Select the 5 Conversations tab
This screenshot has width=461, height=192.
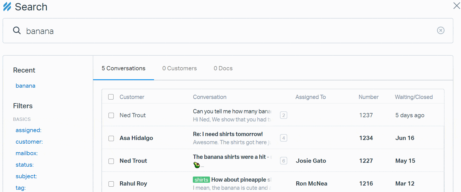tap(123, 68)
